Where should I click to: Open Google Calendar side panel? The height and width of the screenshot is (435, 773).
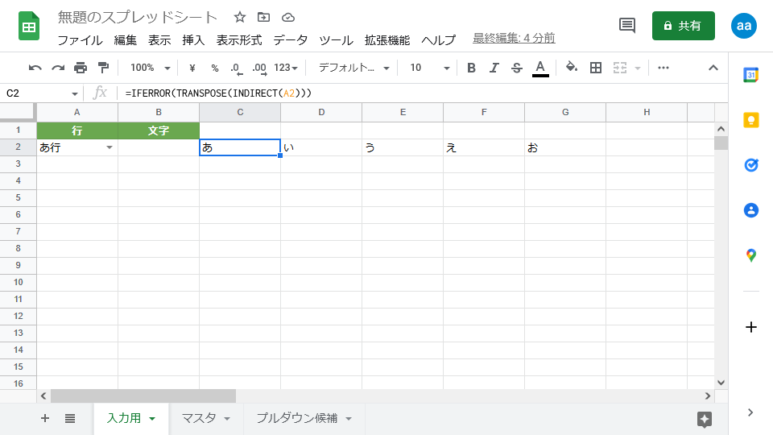click(750, 75)
